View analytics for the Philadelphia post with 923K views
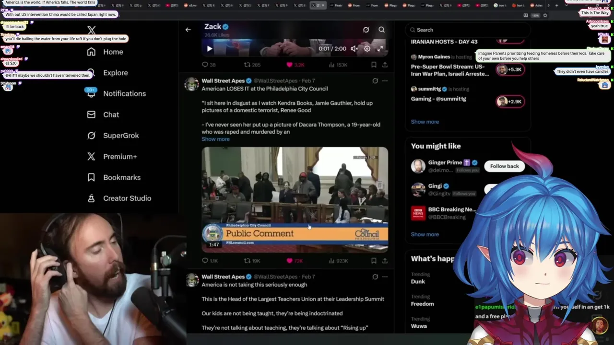 338,261
